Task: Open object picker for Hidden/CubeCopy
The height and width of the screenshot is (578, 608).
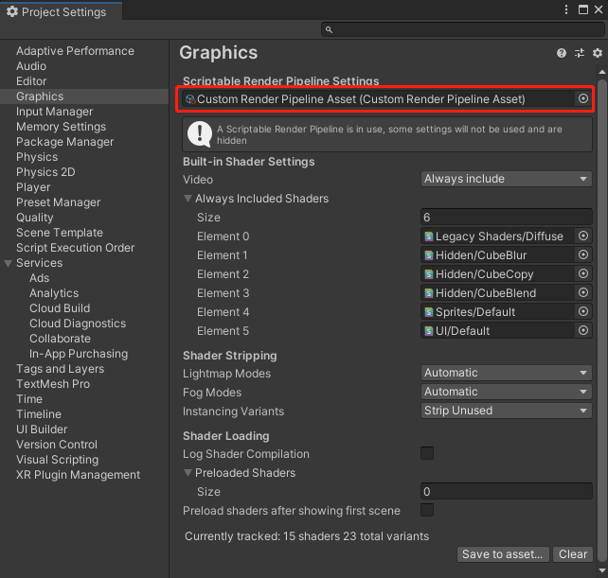Action: point(583,274)
